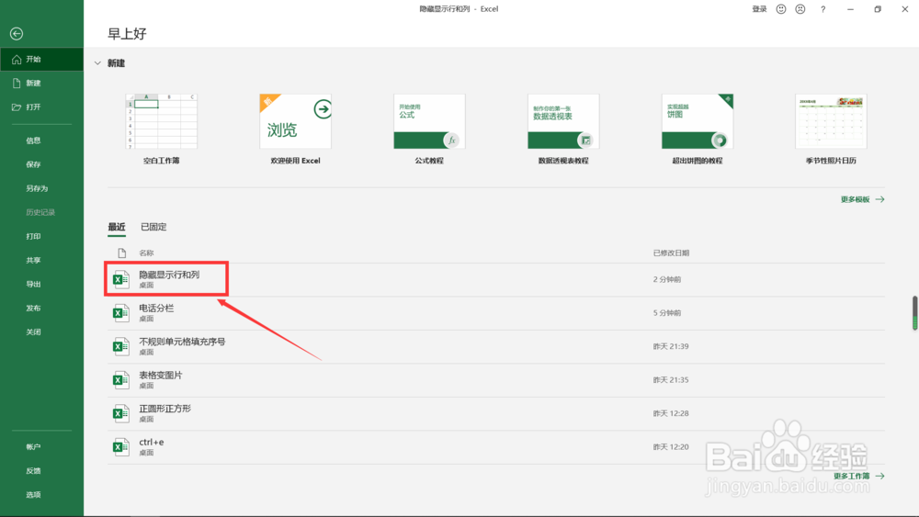Click the vertical scrollbar thumb at right

pos(914,313)
